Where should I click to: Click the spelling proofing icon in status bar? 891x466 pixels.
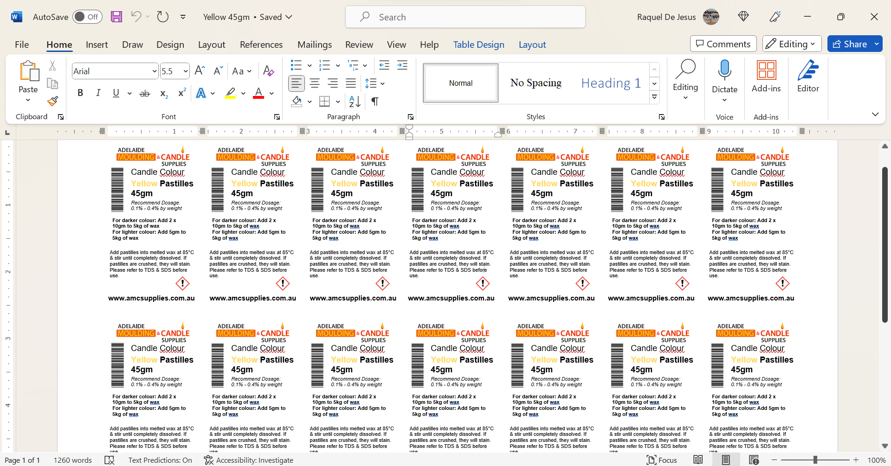(x=110, y=460)
